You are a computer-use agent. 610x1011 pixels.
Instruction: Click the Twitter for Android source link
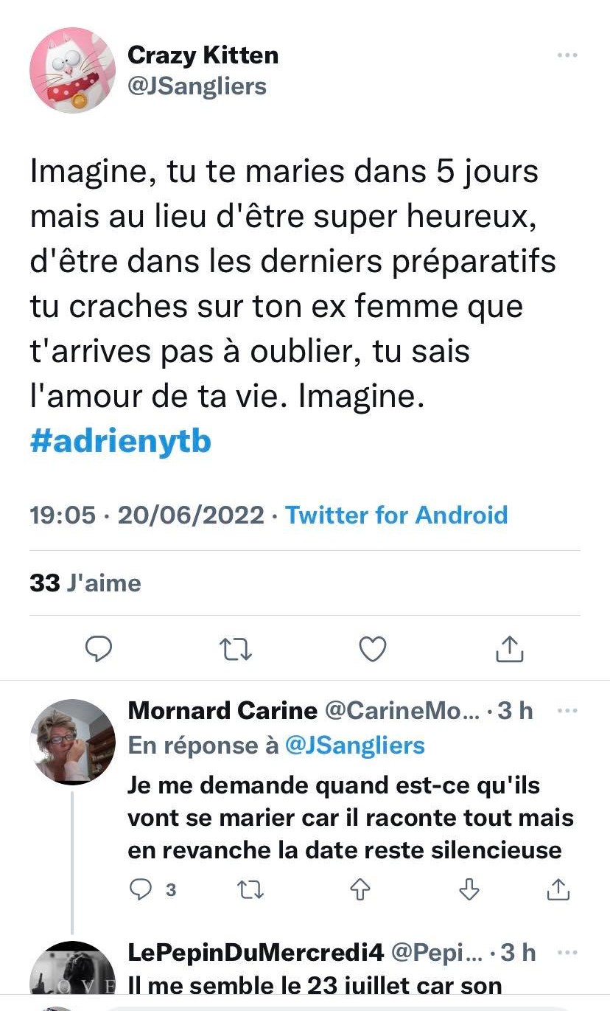pos(396,514)
